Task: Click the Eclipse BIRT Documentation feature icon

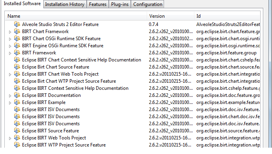Action: [x=17, y=95]
